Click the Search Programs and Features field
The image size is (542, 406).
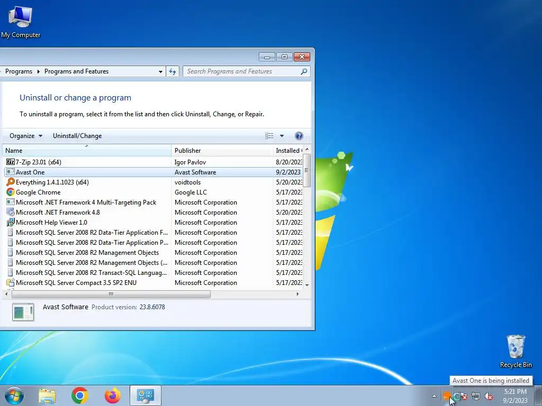[x=246, y=71]
